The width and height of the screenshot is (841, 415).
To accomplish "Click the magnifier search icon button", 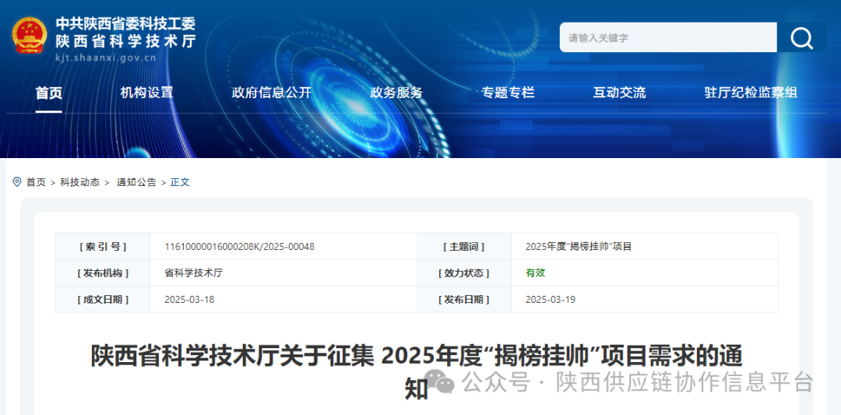I will [x=802, y=37].
